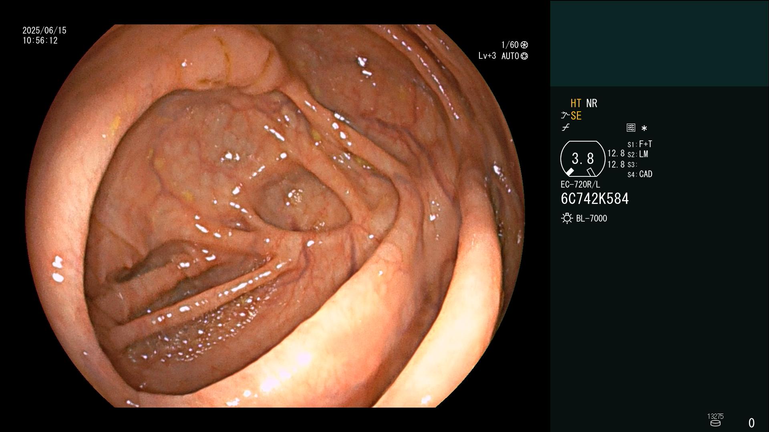Click the date 2025/06/15
Viewport: 769px width, 432px height.
point(44,30)
